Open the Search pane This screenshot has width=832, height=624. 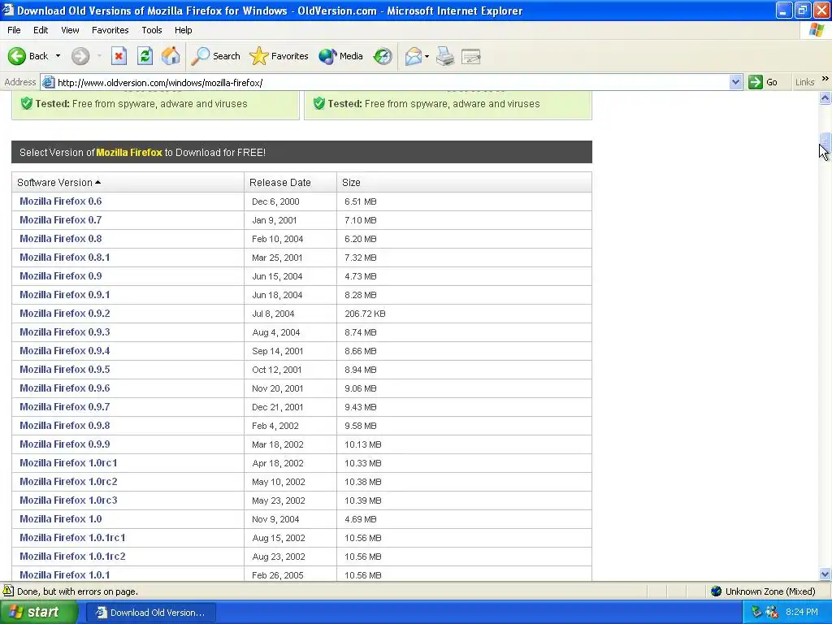pos(215,56)
